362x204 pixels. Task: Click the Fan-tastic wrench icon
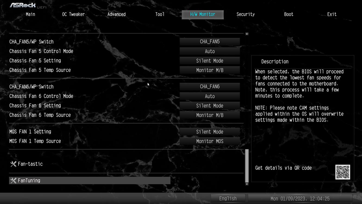click(x=13, y=164)
